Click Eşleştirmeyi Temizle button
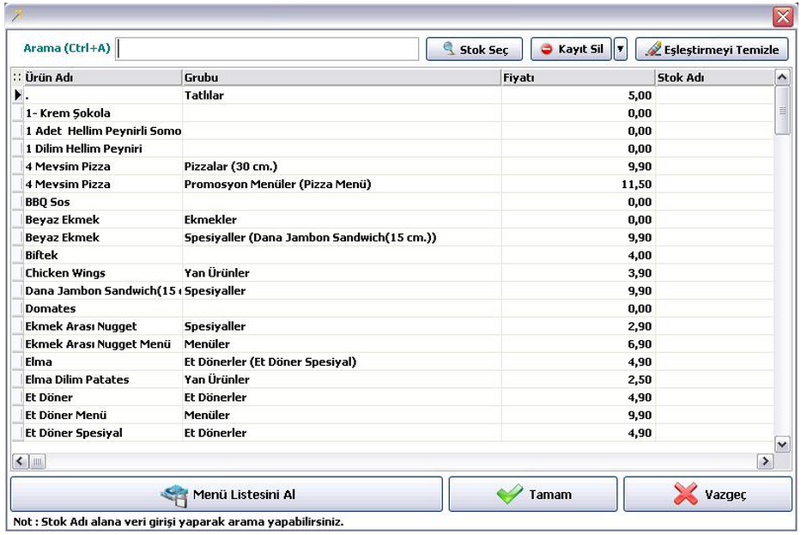The width and height of the screenshot is (801, 535). tap(712, 49)
